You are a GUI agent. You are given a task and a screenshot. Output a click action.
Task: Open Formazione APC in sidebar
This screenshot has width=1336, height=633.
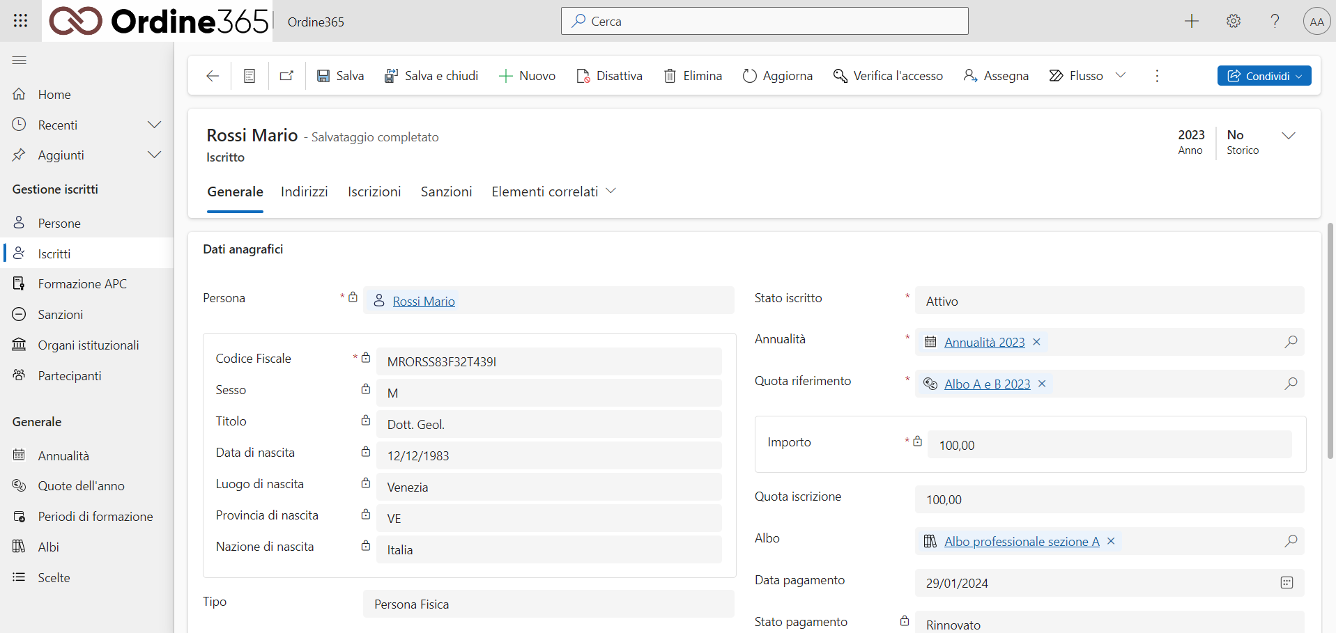tap(82, 284)
